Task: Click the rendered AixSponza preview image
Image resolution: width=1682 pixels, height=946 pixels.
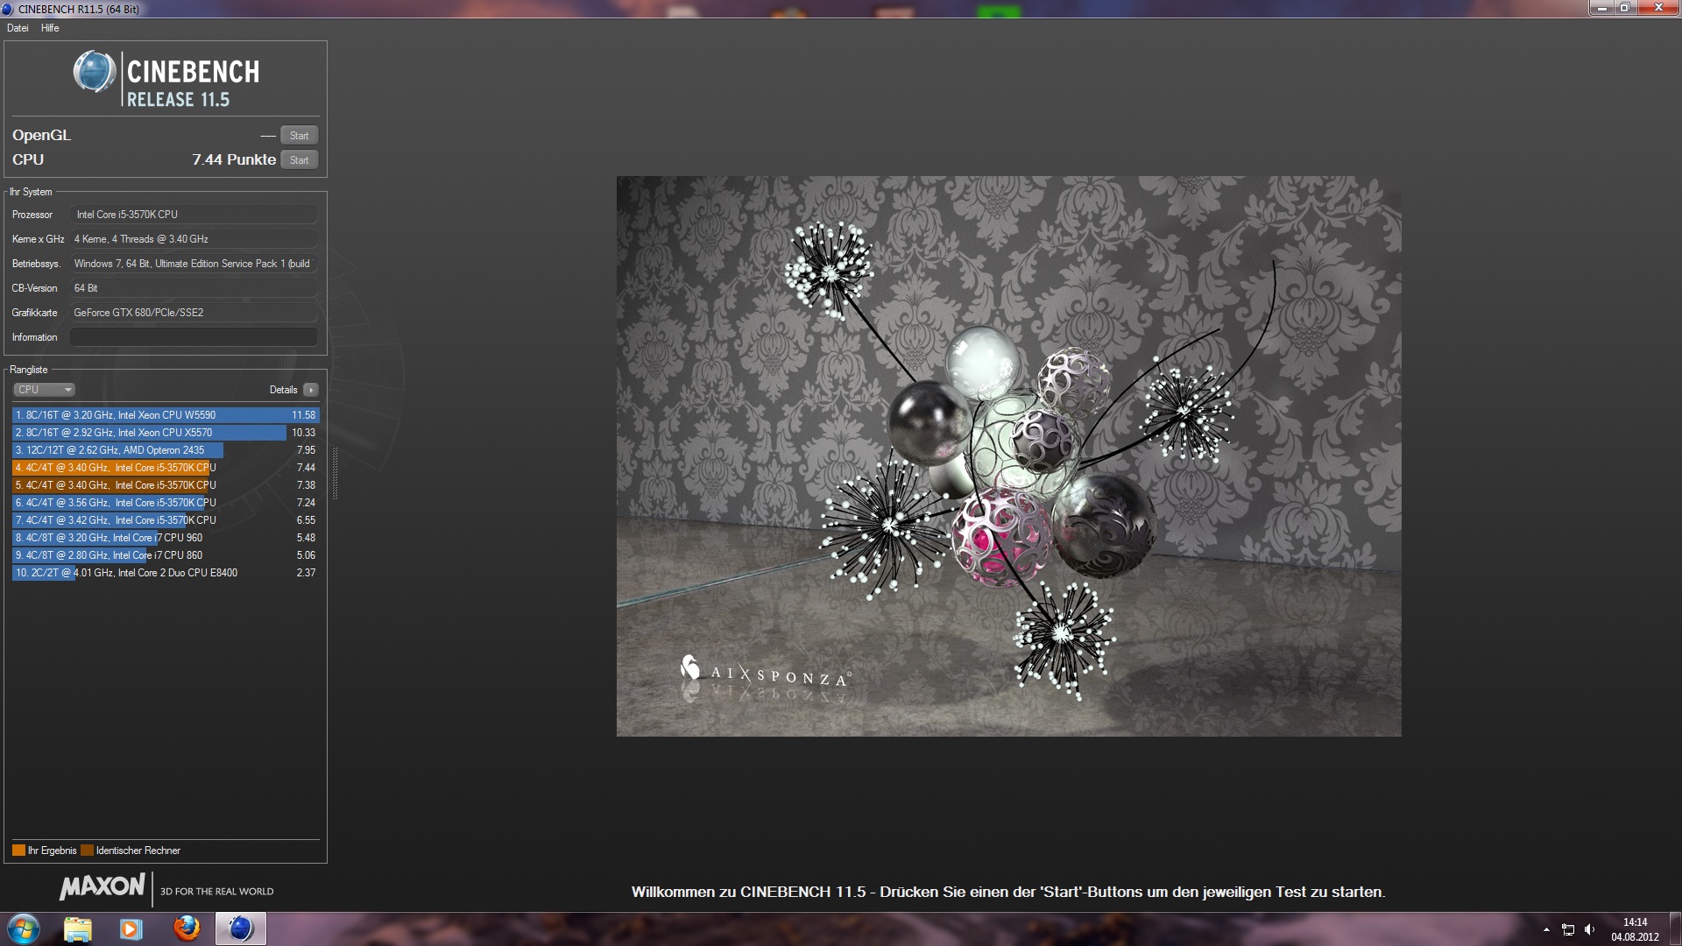Action: (x=1008, y=455)
